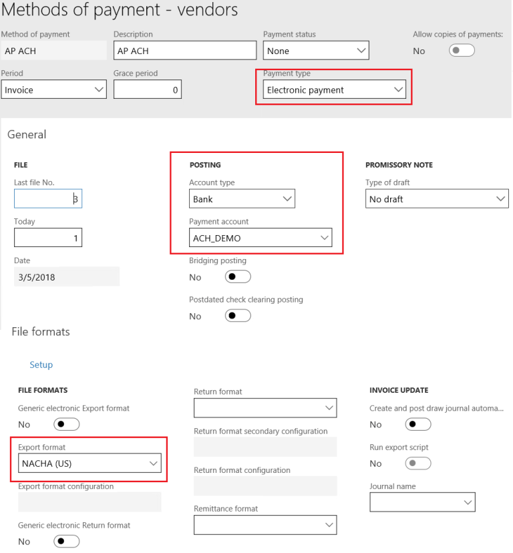Click the Method of payment field
This screenshot has width=513, height=553.
point(53,51)
